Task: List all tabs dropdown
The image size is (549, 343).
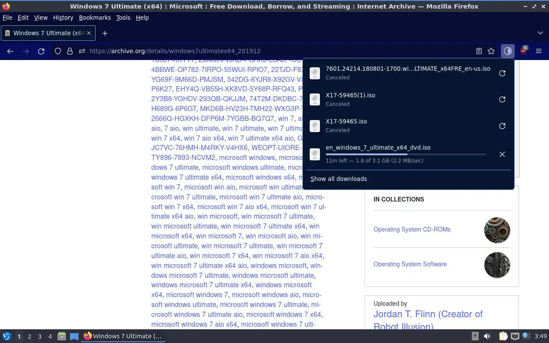Action: [540, 33]
